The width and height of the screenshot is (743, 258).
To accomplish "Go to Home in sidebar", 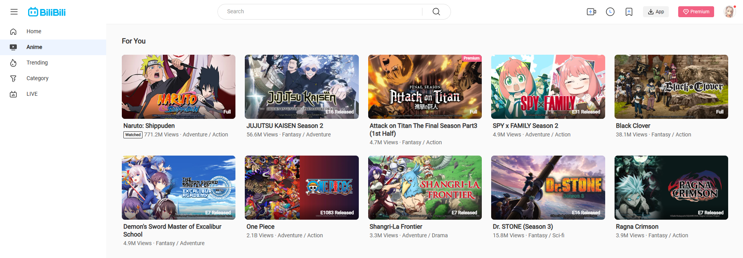I will [34, 31].
